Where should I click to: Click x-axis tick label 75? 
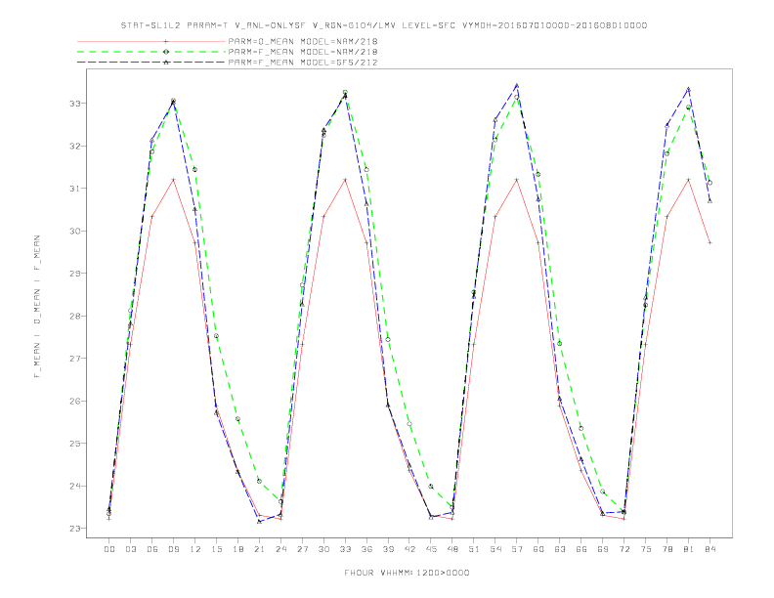point(646,549)
